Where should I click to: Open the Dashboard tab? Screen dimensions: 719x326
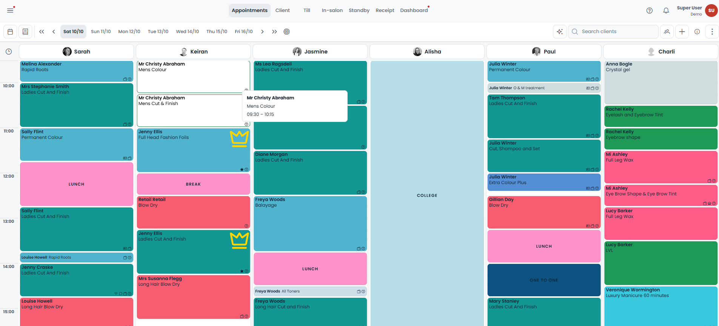pyautogui.click(x=414, y=11)
